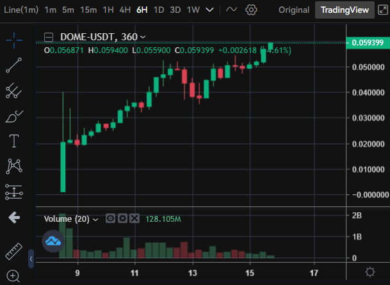Select the 15m timeframe
Image resolution: width=390 pixels, height=285 pixels.
(x=88, y=10)
